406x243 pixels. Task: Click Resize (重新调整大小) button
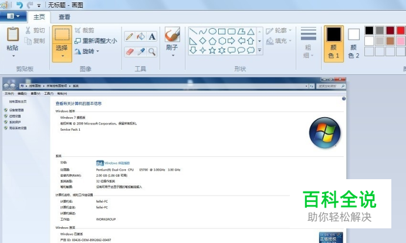tap(96, 41)
